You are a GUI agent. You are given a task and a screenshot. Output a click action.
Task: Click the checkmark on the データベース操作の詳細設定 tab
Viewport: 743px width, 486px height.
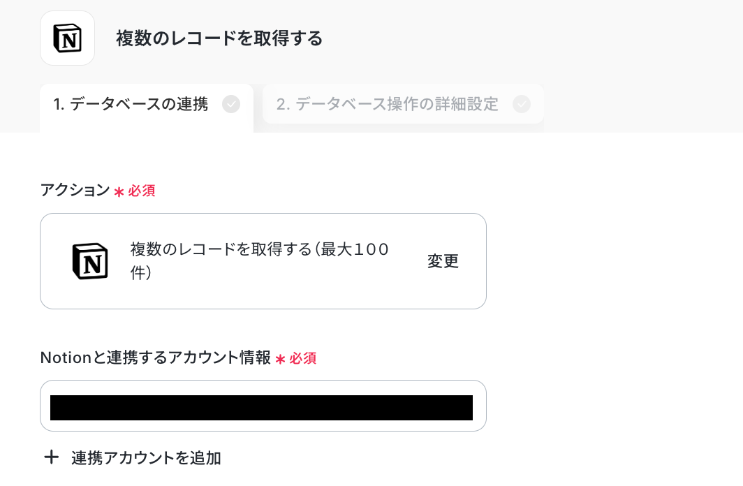(x=521, y=104)
